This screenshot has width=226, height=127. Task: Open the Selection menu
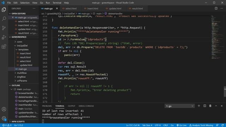[25, 3]
